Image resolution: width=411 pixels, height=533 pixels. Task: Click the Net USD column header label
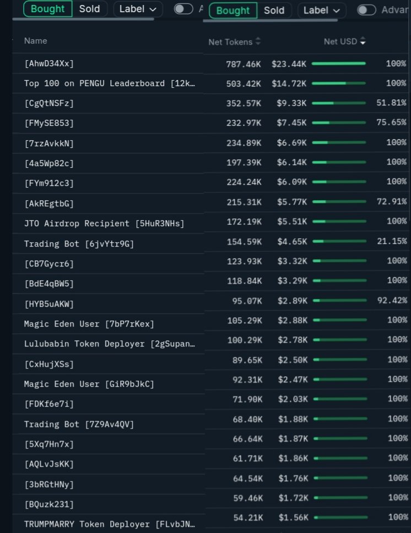pyautogui.click(x=340, y=42)
